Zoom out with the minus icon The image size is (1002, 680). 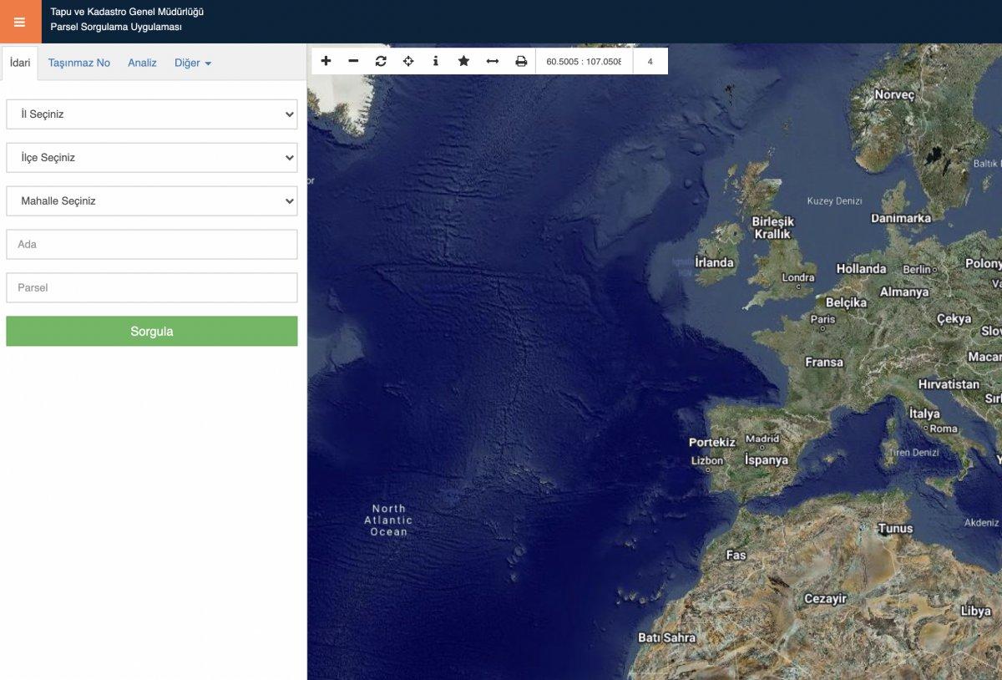[x=353, y=61]
